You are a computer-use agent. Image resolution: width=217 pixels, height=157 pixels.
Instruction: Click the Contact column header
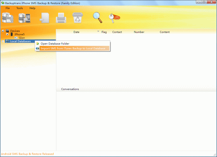[117, 32]
